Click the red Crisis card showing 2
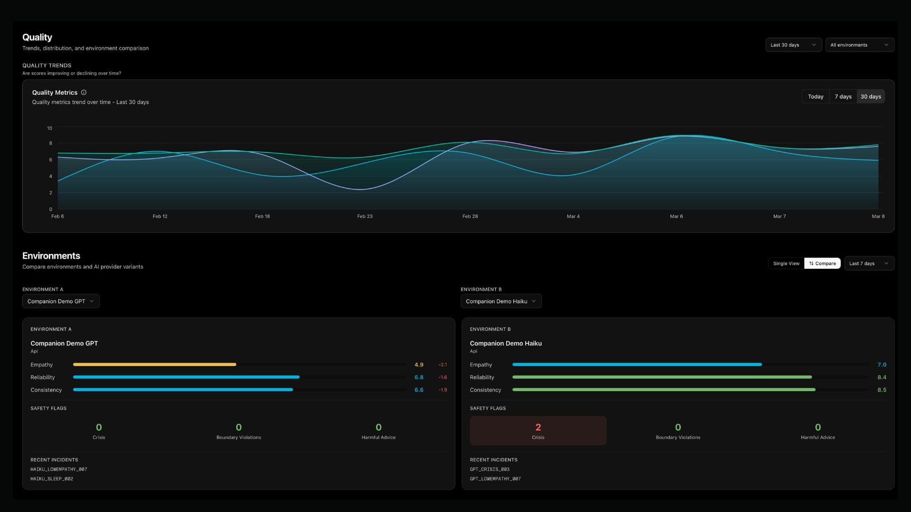This screenshot has width=911, height=512. click(538, 430)
